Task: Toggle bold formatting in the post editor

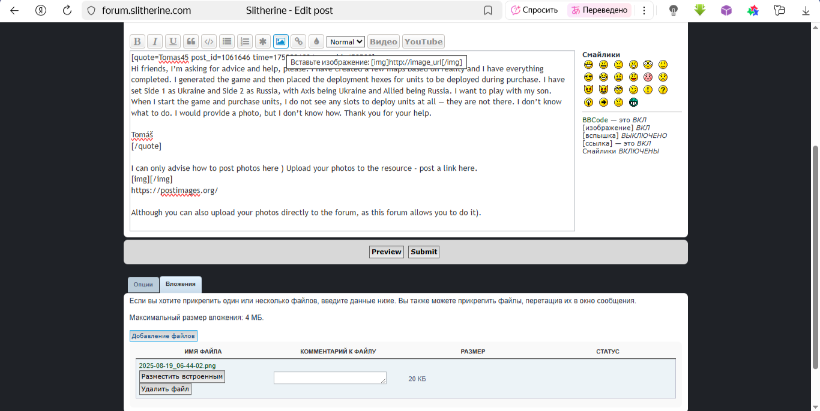Action: click(x=137, y=41)
